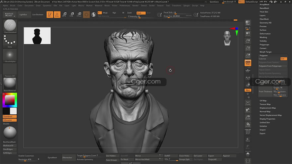Open the Zplugin menu
The width and height of the screenshot is (292, 164).
(186, 6)
